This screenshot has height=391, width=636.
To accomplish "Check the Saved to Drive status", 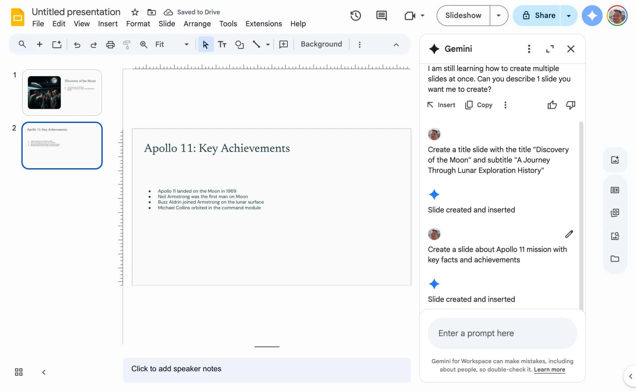I will [192, 12].
